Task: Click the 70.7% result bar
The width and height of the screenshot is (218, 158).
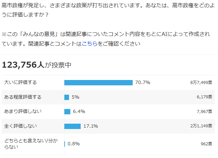Action: coord(98,82)
